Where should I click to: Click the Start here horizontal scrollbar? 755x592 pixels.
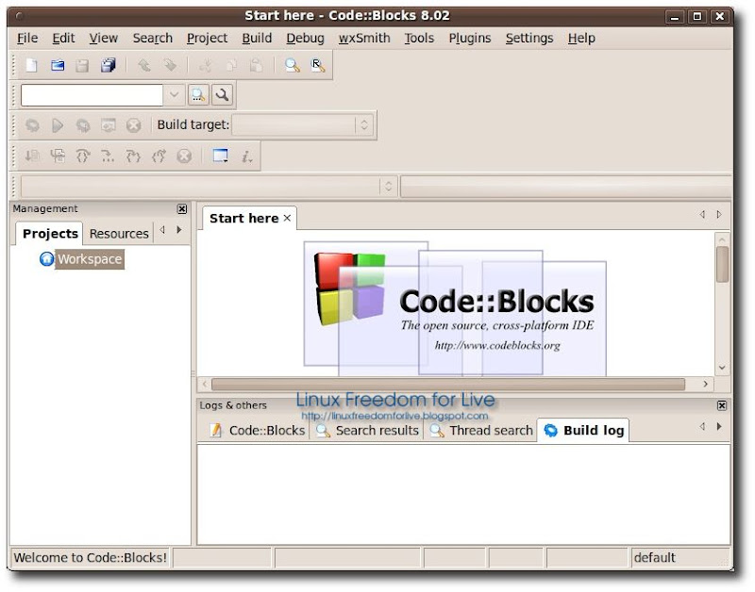pyautogui.click(x=447, y=384)
